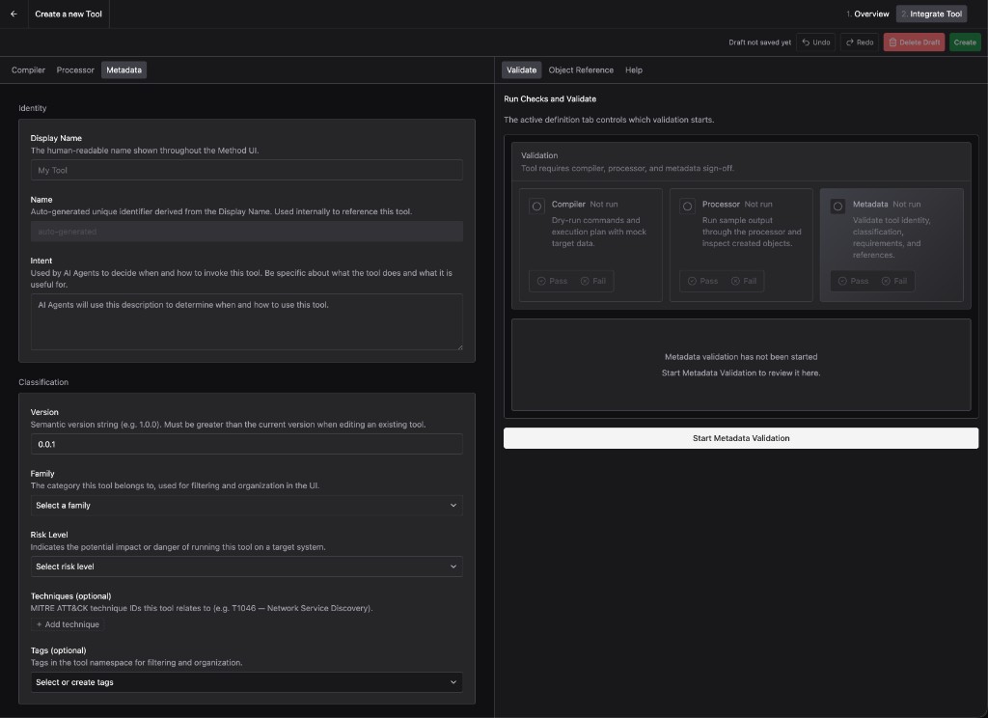This screenshot has width=988, height=718.
Task: Click the 'Techniques (optional)' label
Action: [70, 595]
